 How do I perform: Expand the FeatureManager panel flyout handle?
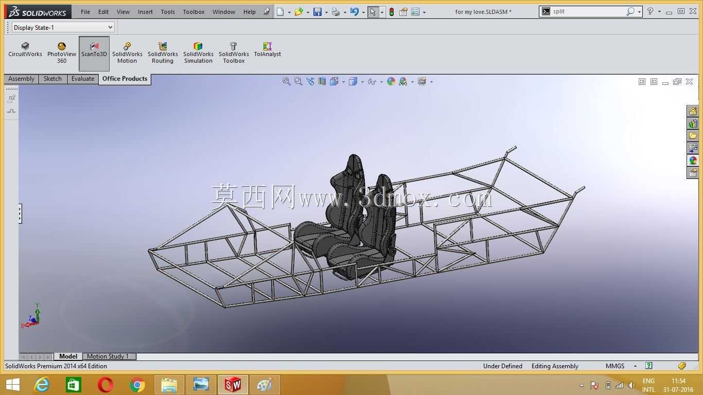[20, 213]
